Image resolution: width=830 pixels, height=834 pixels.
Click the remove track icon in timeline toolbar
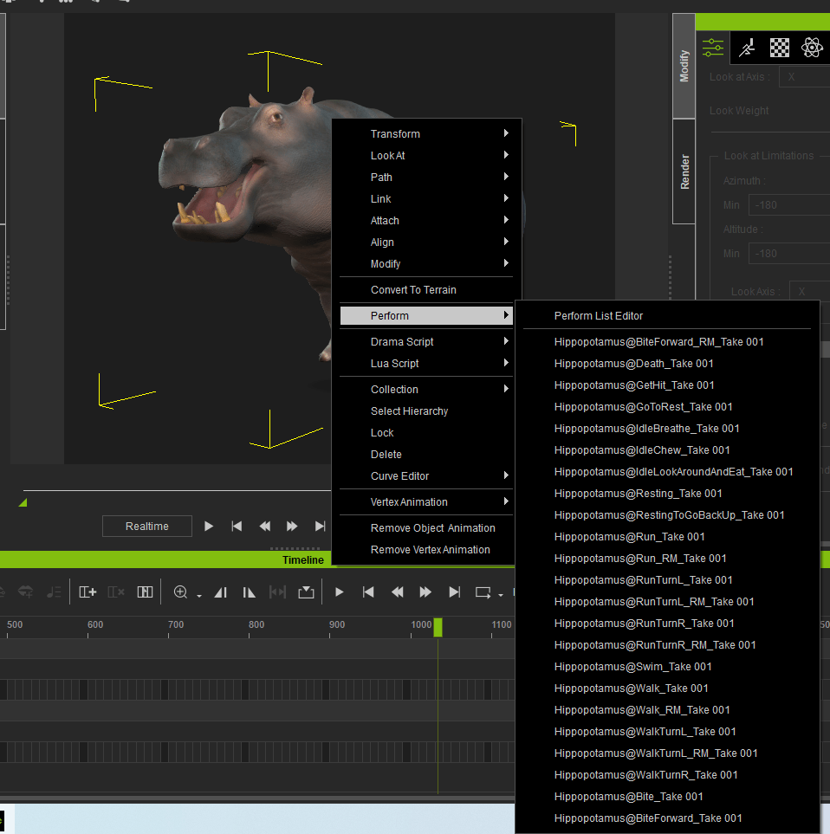pos(116,592)
